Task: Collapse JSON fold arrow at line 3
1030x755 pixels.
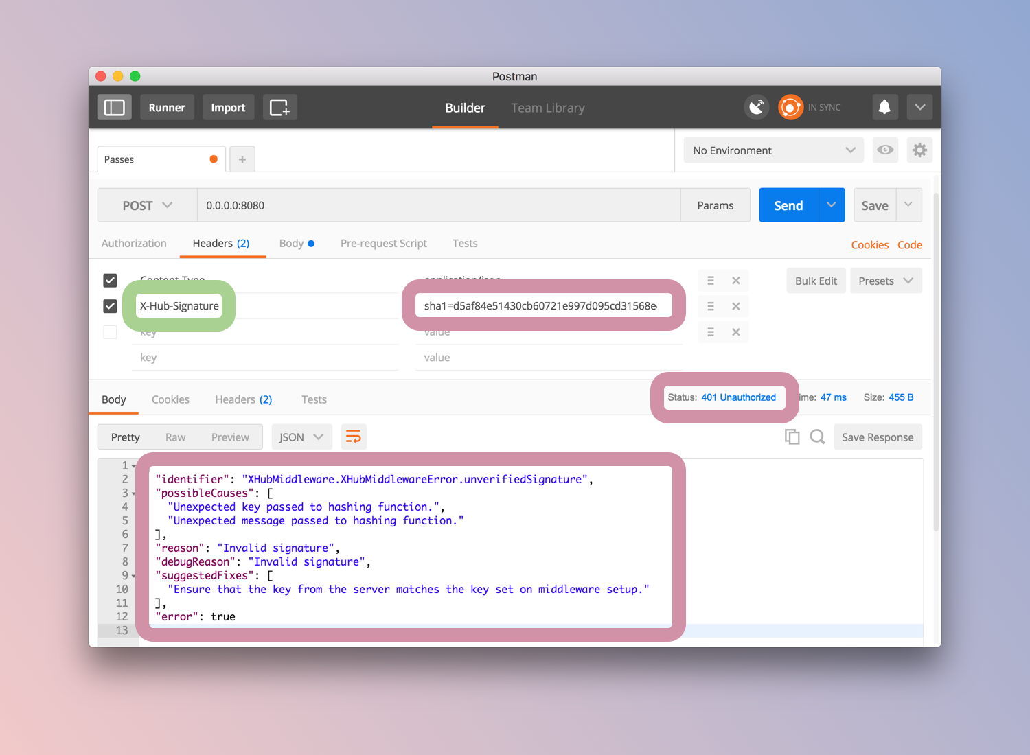Action: (x=134, y=493)
